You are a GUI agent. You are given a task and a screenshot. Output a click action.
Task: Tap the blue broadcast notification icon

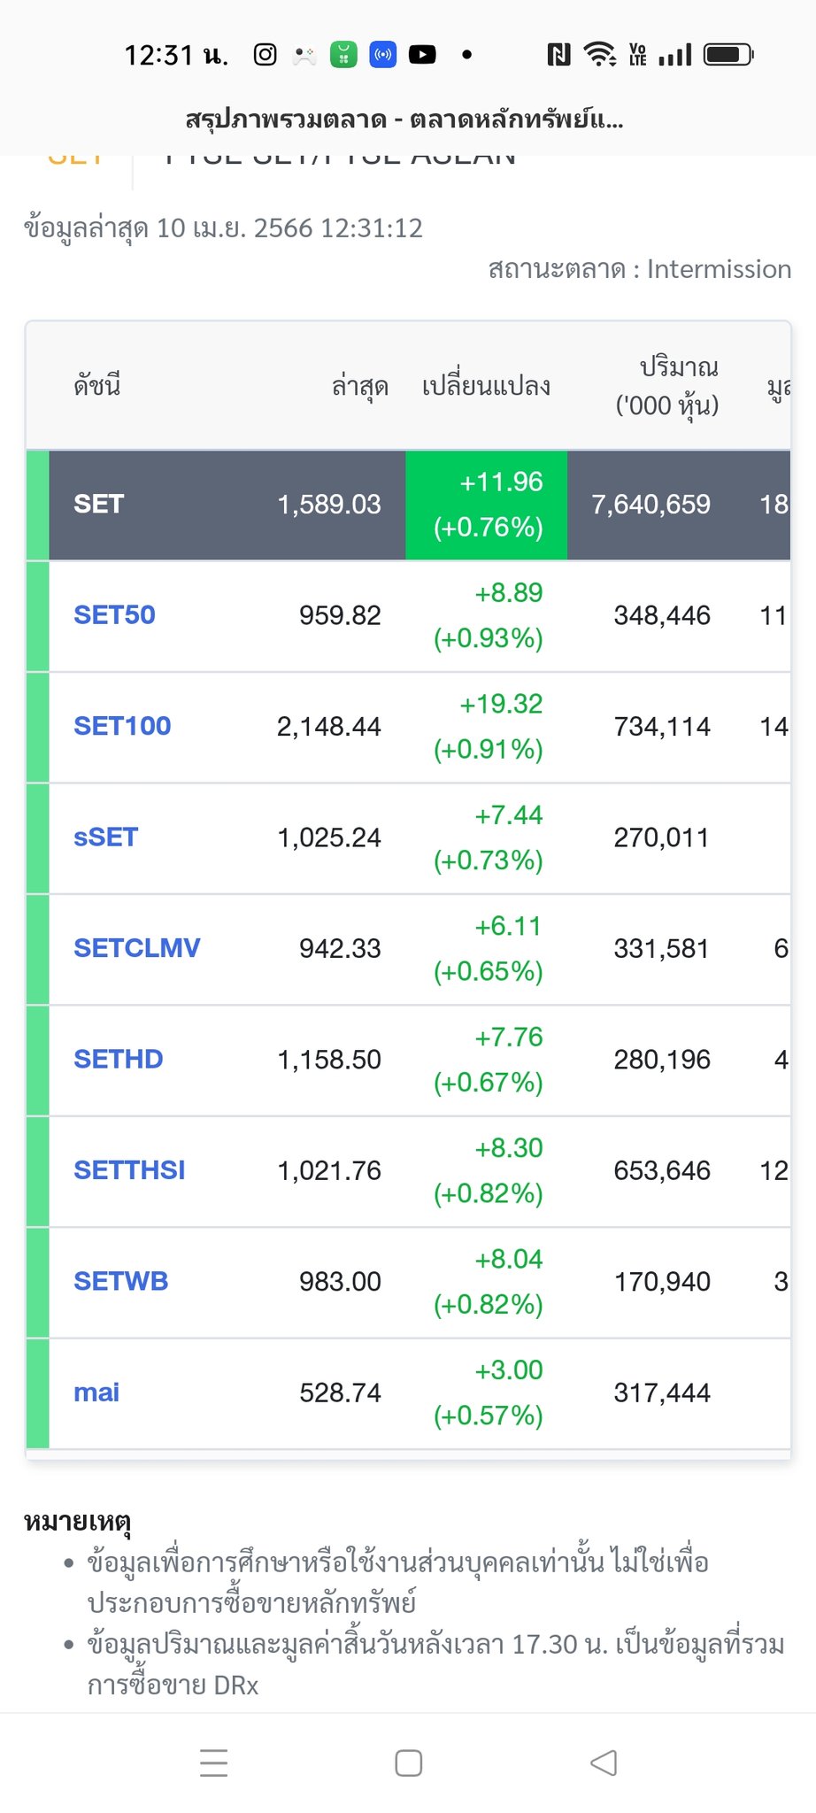point(383,55)
